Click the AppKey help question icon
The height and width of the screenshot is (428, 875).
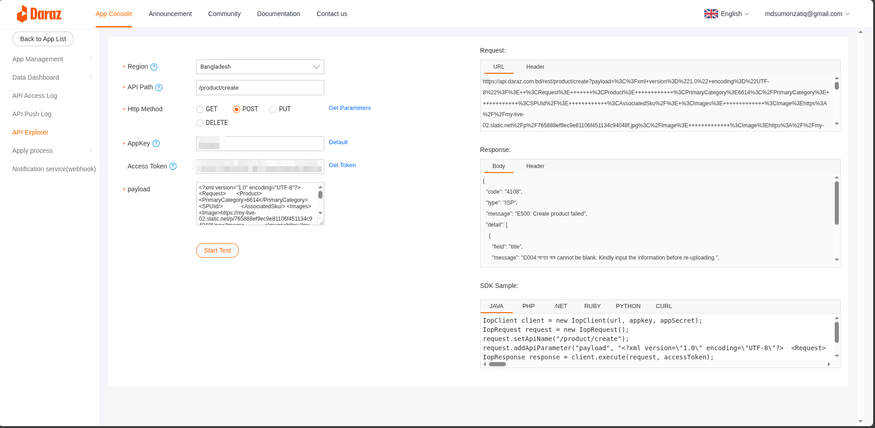tap(156, 143)
